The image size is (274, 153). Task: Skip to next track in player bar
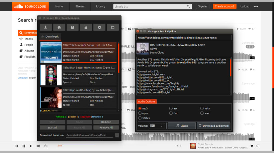[x=31, y=146]
